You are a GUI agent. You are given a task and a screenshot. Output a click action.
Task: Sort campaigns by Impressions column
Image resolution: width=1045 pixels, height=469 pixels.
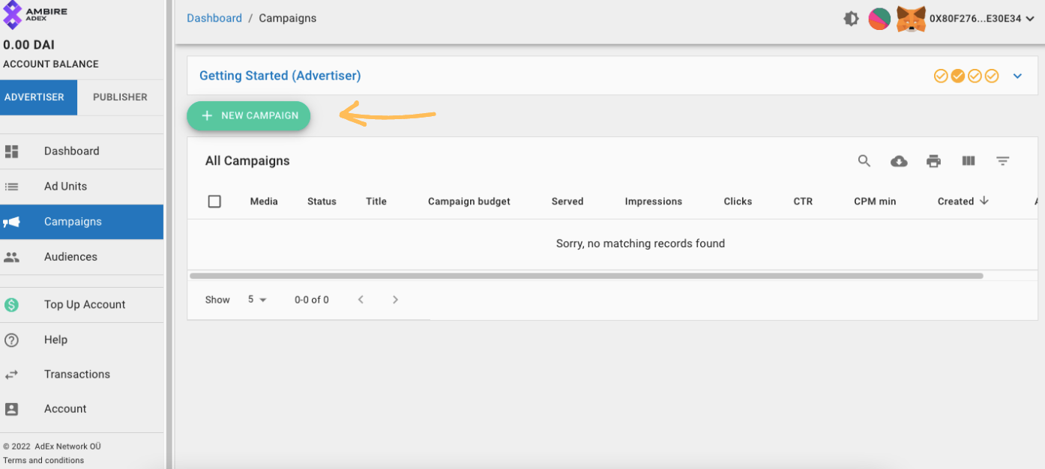tap(654, 202)
